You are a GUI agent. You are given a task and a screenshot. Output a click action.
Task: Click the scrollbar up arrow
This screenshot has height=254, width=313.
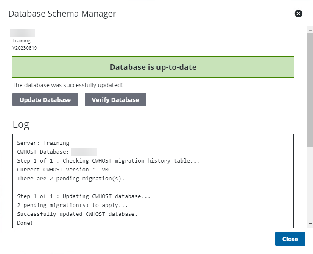click(x=310, y=29)
